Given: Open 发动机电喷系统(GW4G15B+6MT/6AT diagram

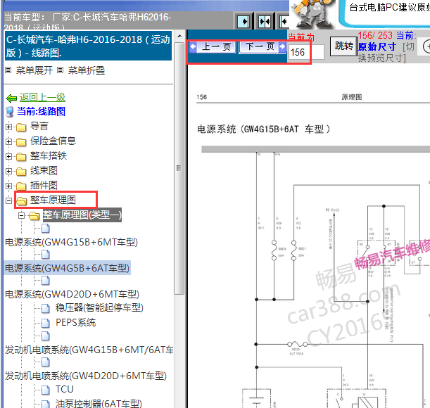Looking at the screenshot, I should (x=89, y=350).
